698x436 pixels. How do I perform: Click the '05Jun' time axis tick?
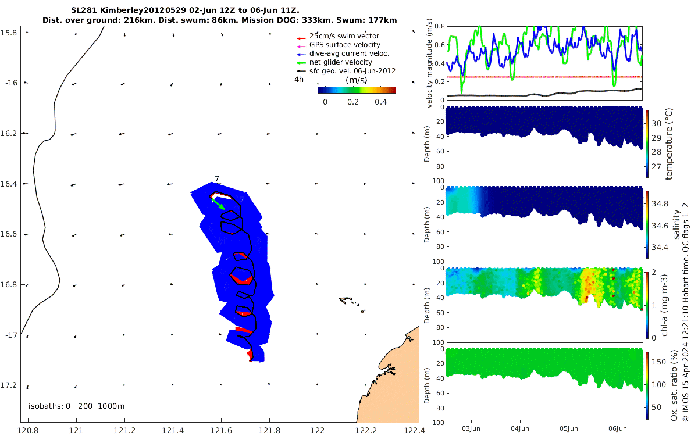(569, 428)
